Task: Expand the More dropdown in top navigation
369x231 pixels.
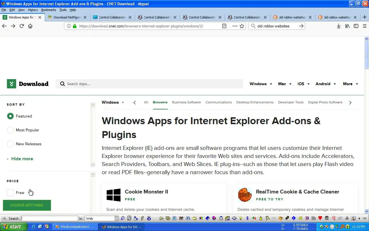Action: 351,84
